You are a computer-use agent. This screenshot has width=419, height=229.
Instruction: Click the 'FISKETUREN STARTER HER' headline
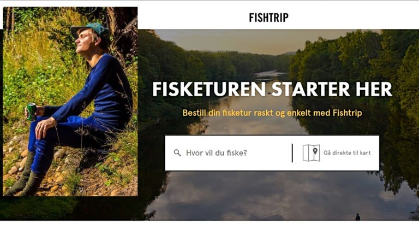272,89
